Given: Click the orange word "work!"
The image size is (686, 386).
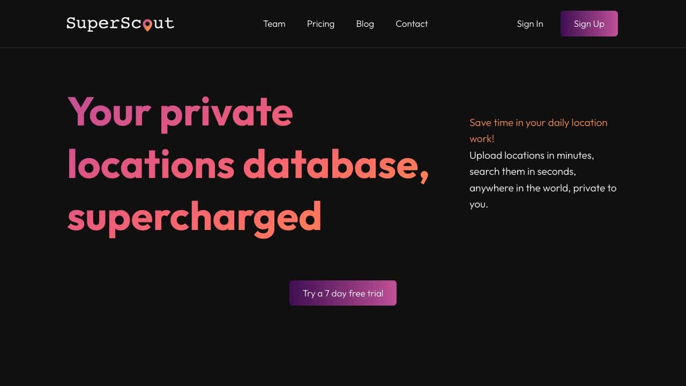Looking at the screenshot, I should coord(482,139).
